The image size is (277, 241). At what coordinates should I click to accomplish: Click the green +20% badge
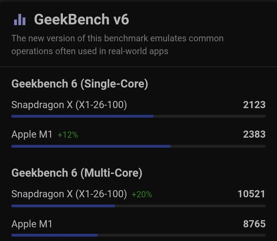click(x=142, y=194)
